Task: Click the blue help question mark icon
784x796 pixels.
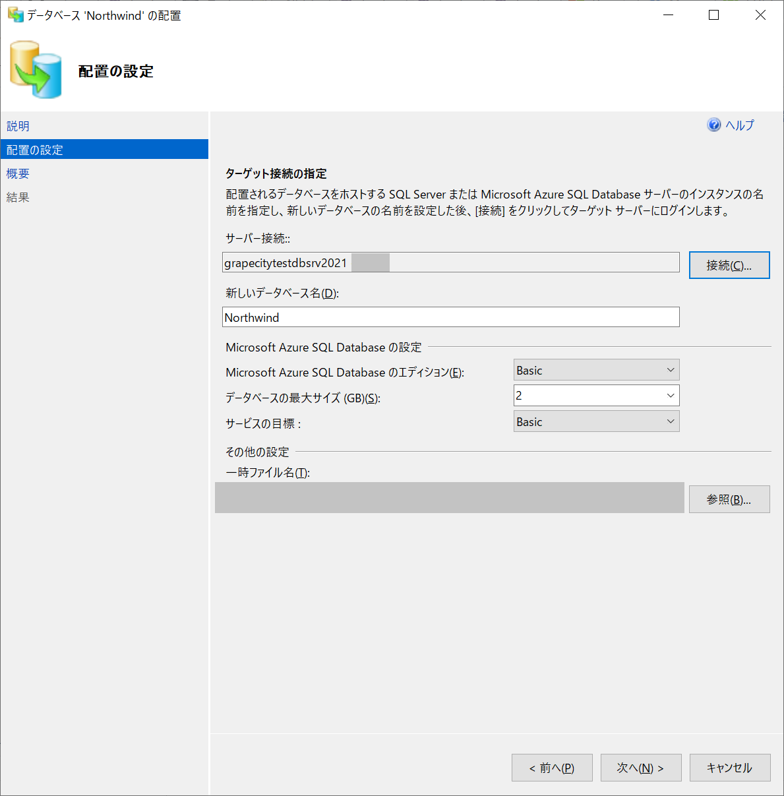Action: pos(714,125)
